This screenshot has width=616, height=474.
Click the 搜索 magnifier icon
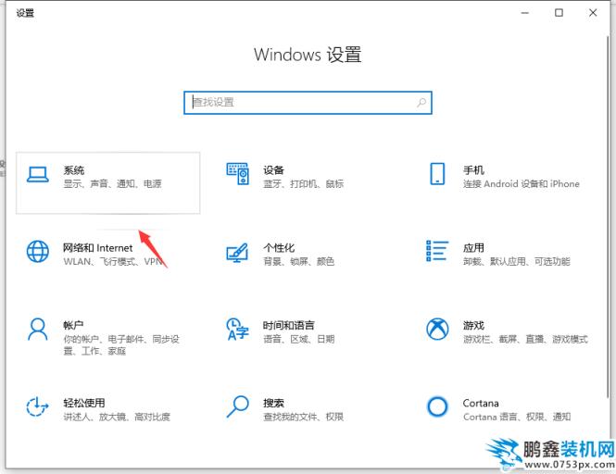(x=238, y=406)
